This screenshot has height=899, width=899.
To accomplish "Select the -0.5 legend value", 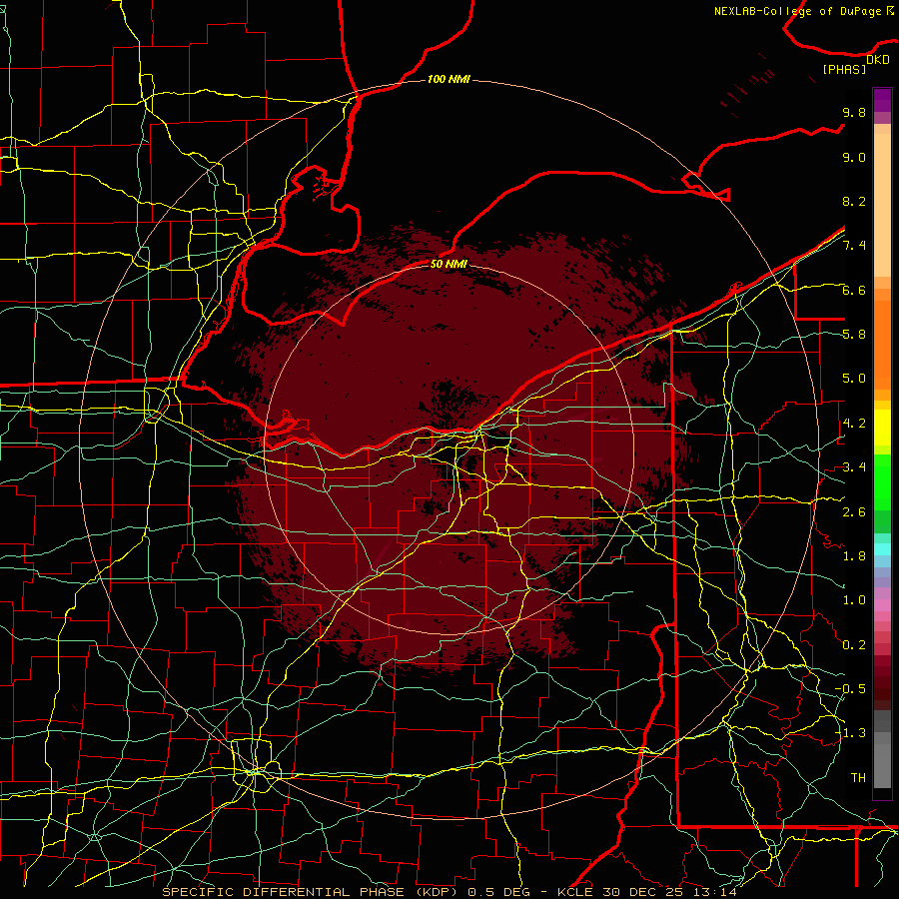I will (x=850, y=689).
